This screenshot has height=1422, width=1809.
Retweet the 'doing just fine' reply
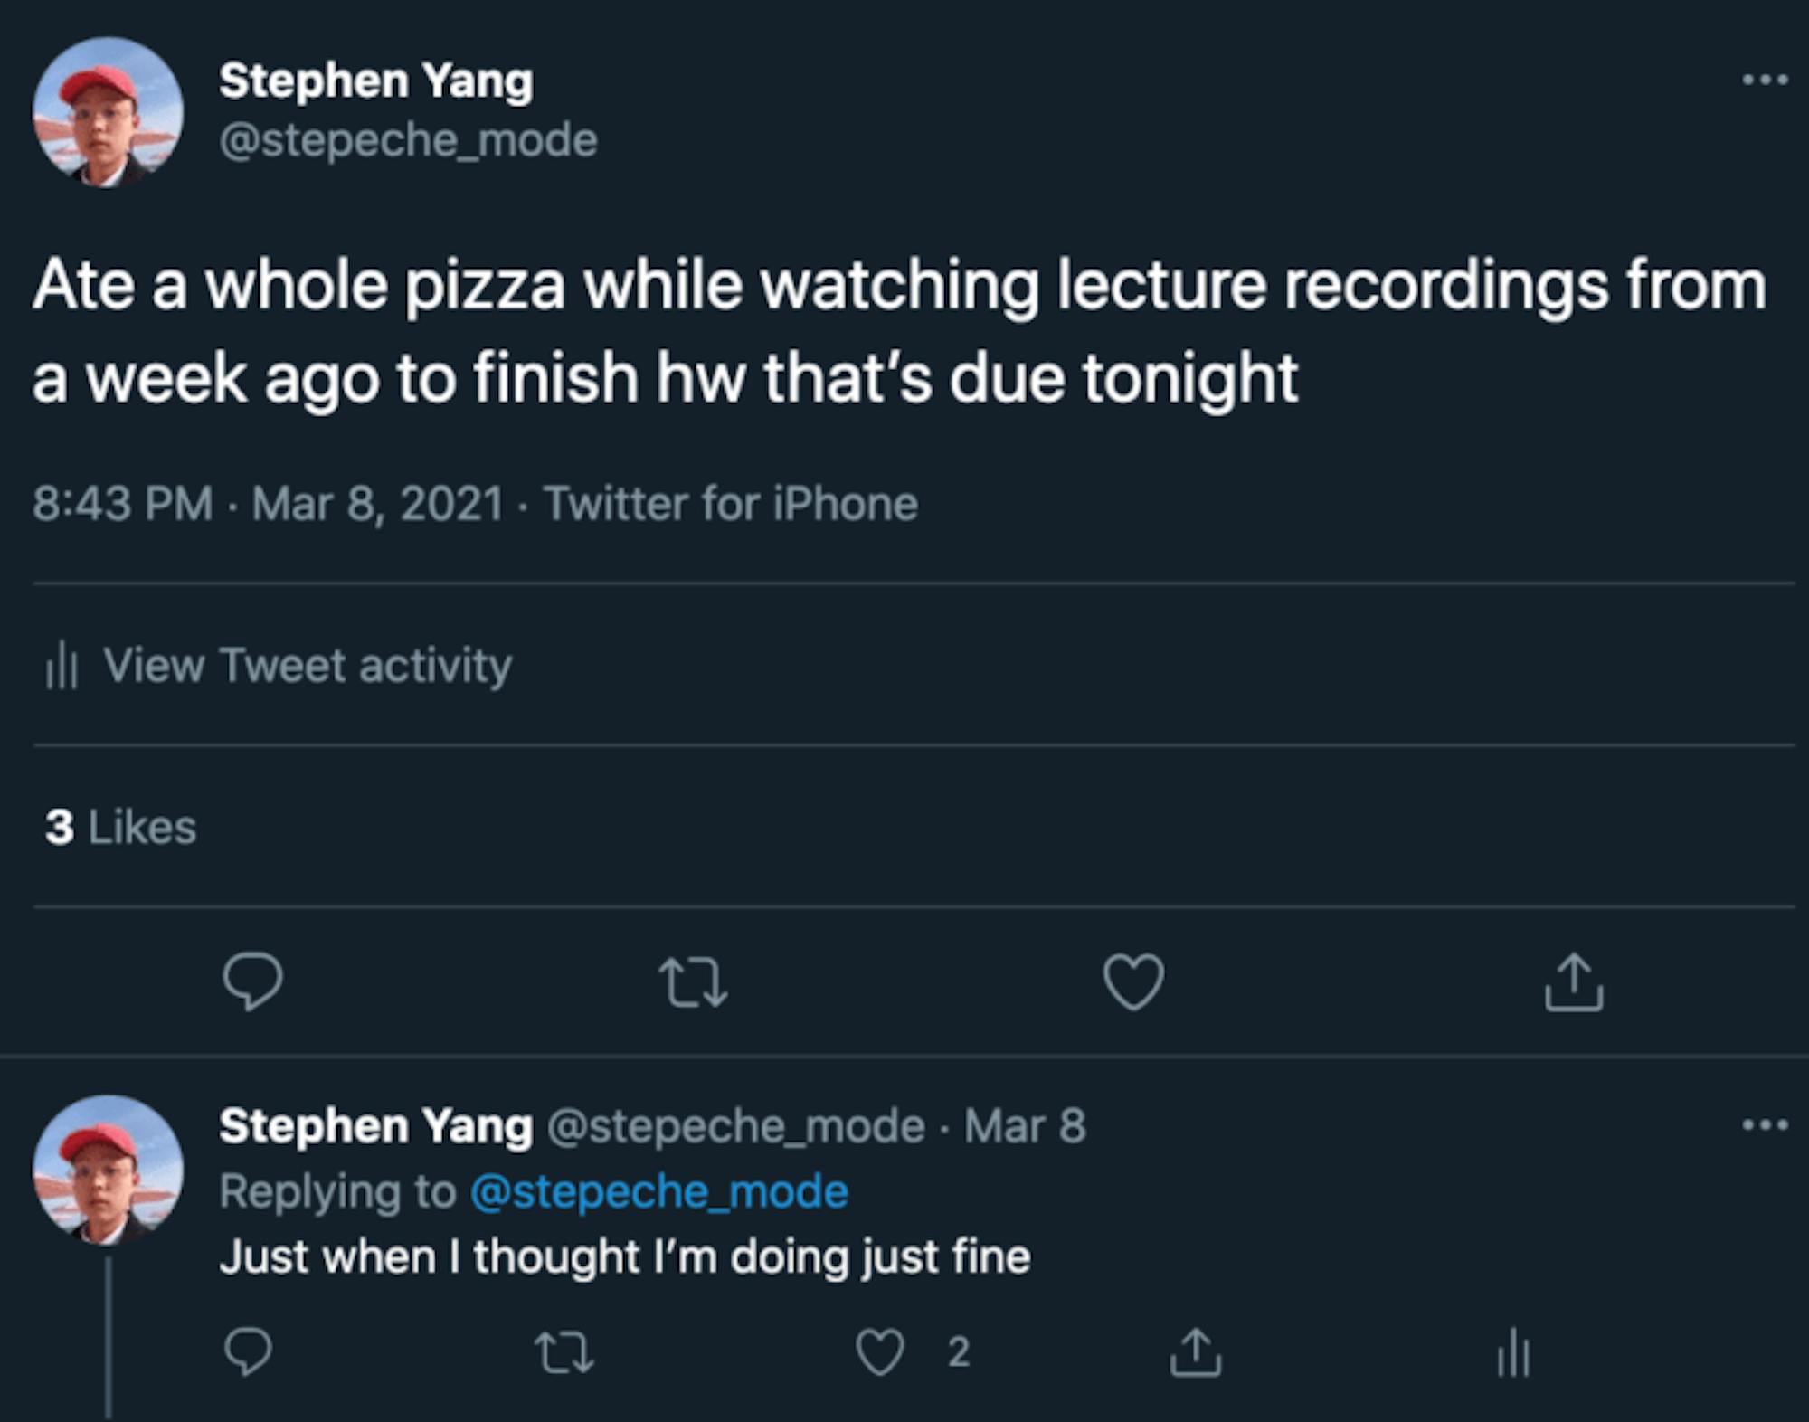pyautogui.click(x=564, y=1353)
